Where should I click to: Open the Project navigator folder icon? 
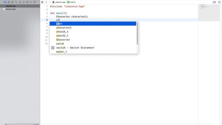click(x=5, y=2)
